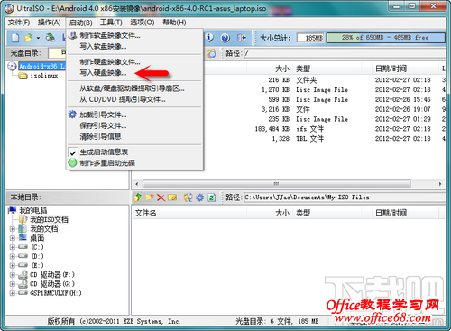
Task: Click the 大小总计 185MB value box
Action: 310,38
